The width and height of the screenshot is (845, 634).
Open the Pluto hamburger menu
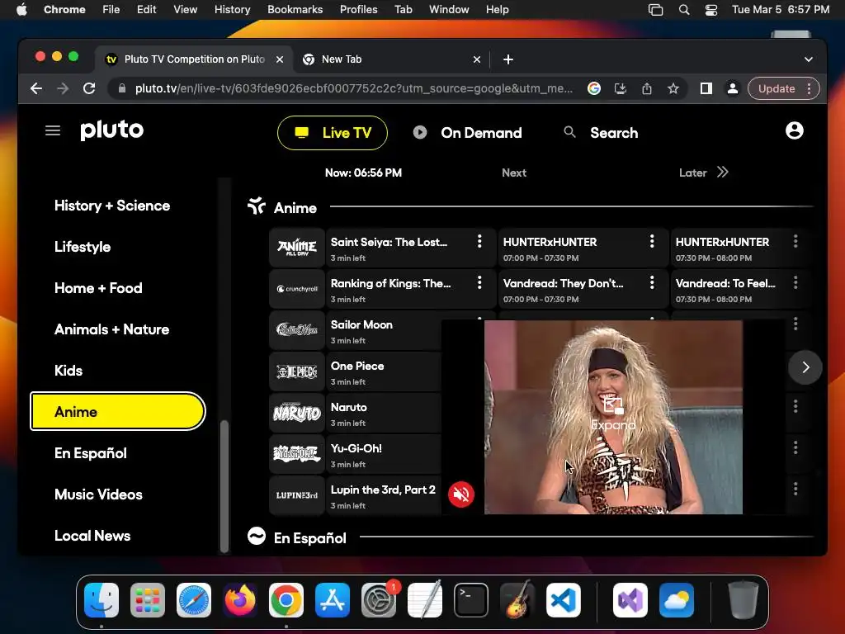click(x=52, y=130)
